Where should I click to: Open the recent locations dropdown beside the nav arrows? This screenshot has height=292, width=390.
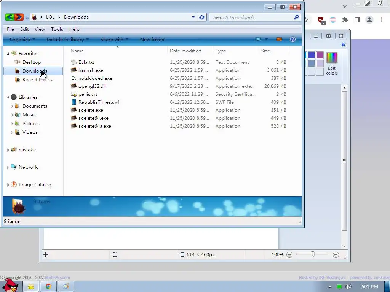(27, 17)
